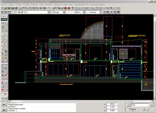The width and height of the screenshot is (156, 113).
Task: Click the Save diskette icon
Action: click(x=12, y=8)
